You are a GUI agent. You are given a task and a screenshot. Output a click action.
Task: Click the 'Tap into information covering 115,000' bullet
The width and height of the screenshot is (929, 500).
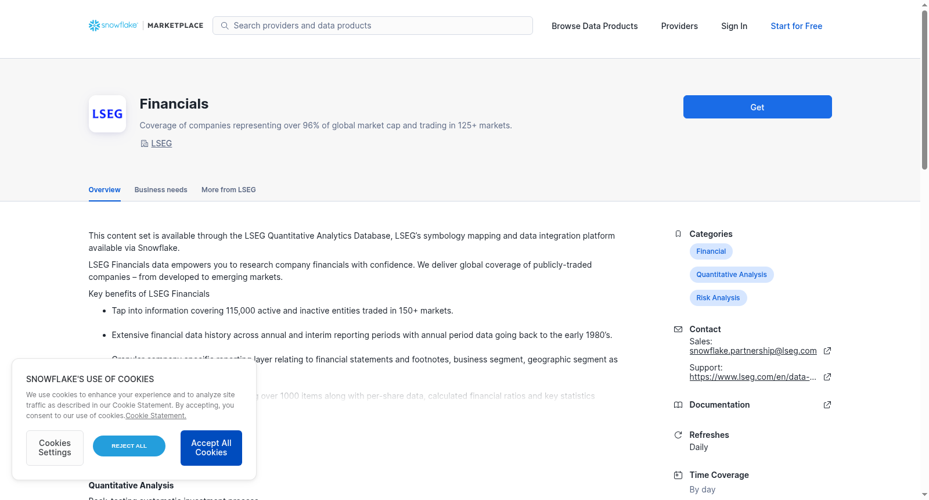(283, 311)
